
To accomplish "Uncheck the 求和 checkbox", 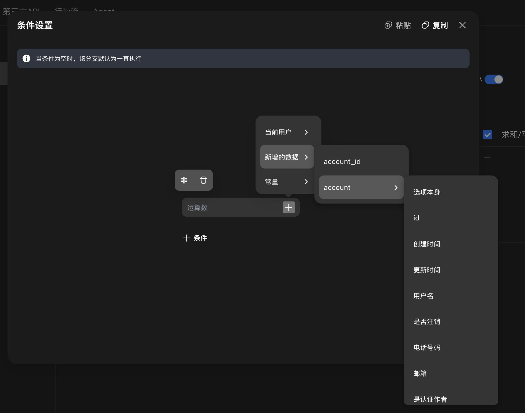I will click(487, 135).
